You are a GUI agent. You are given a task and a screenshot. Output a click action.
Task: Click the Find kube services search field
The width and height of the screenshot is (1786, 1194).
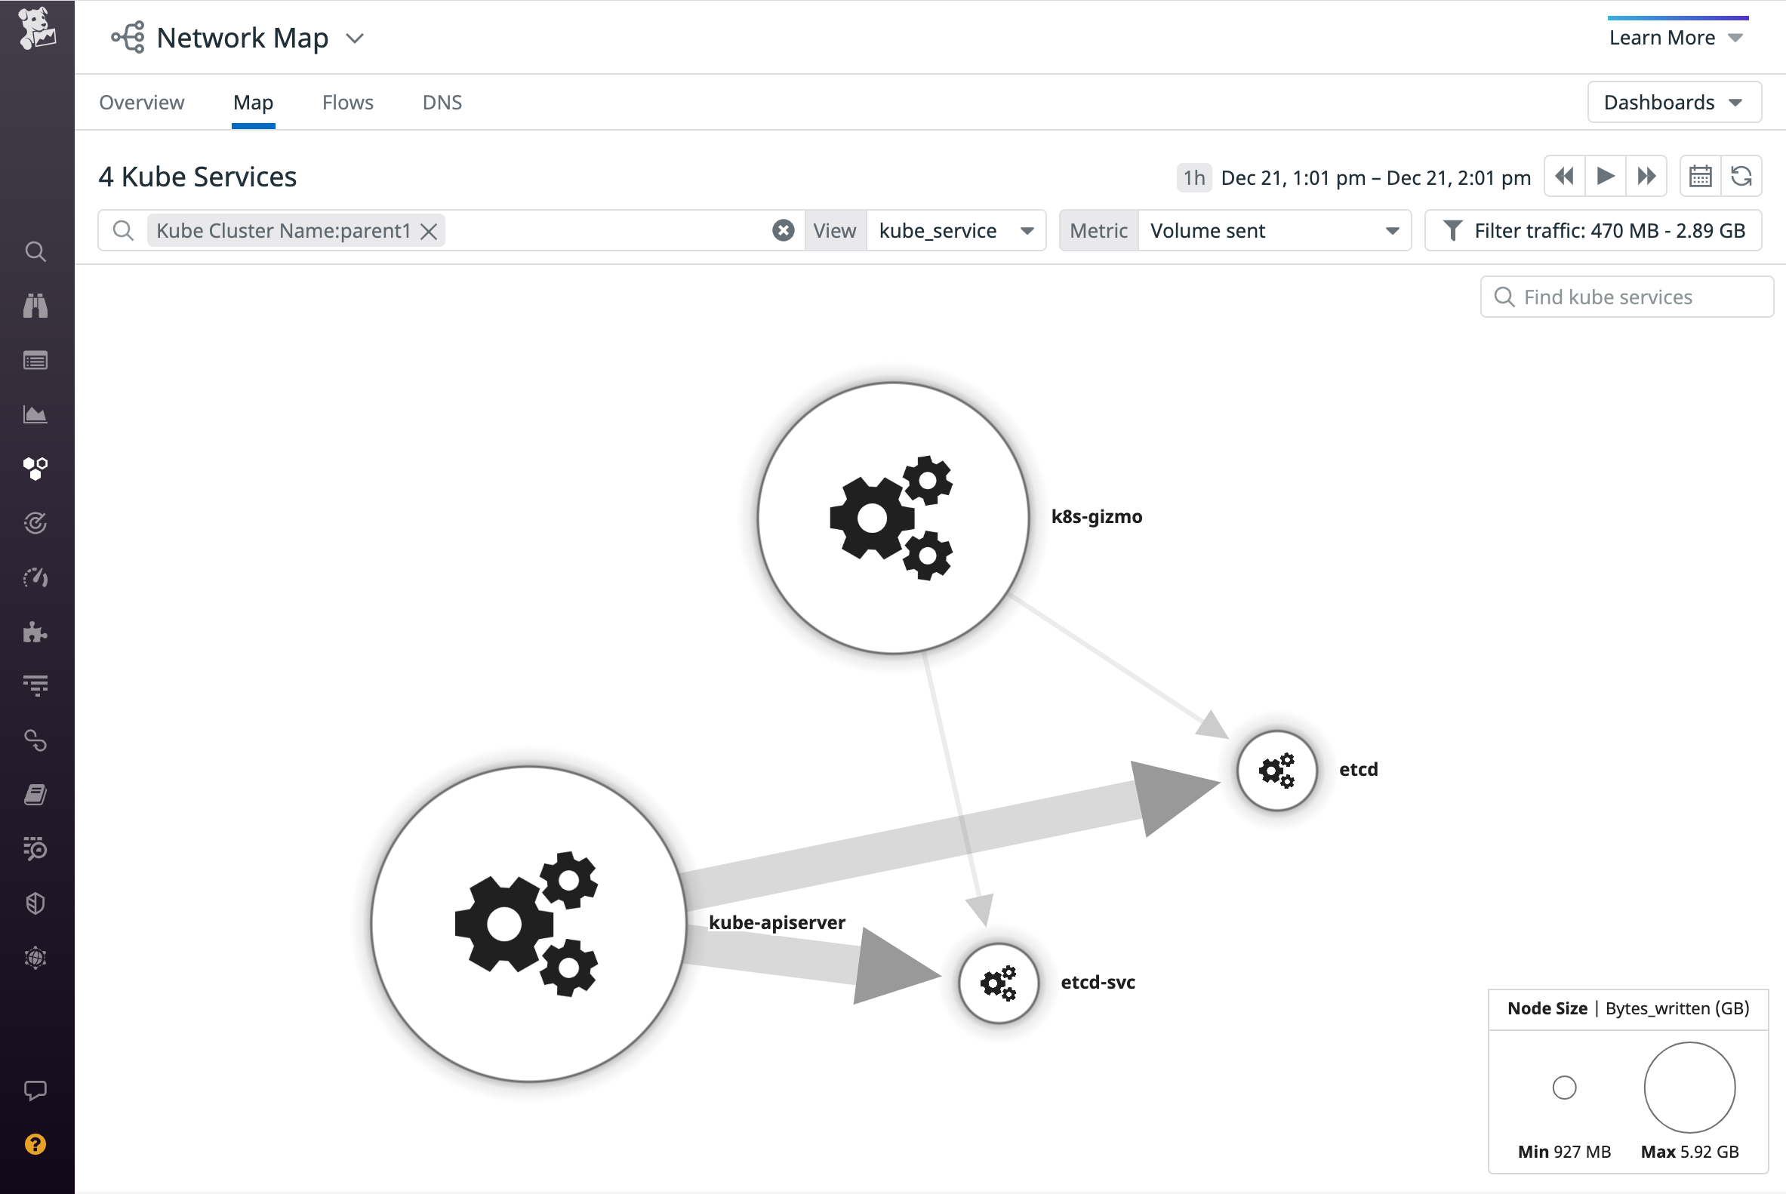pyautogui.click(x=1626, y=296)
